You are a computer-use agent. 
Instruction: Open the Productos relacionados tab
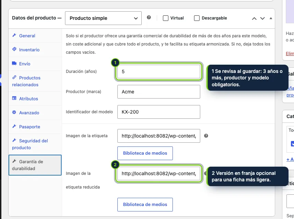click(x=35, y=81)
